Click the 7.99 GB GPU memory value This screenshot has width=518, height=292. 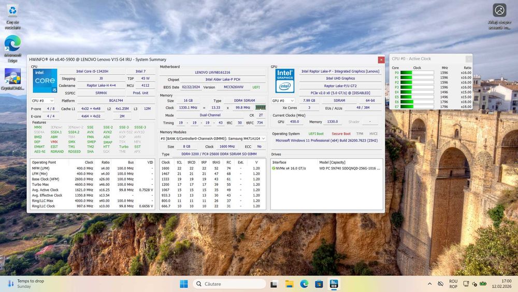(309, 101)
